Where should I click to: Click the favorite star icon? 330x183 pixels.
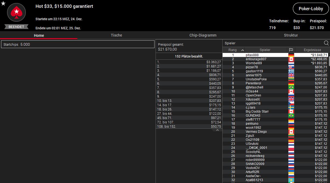click(x=3, y=3)
